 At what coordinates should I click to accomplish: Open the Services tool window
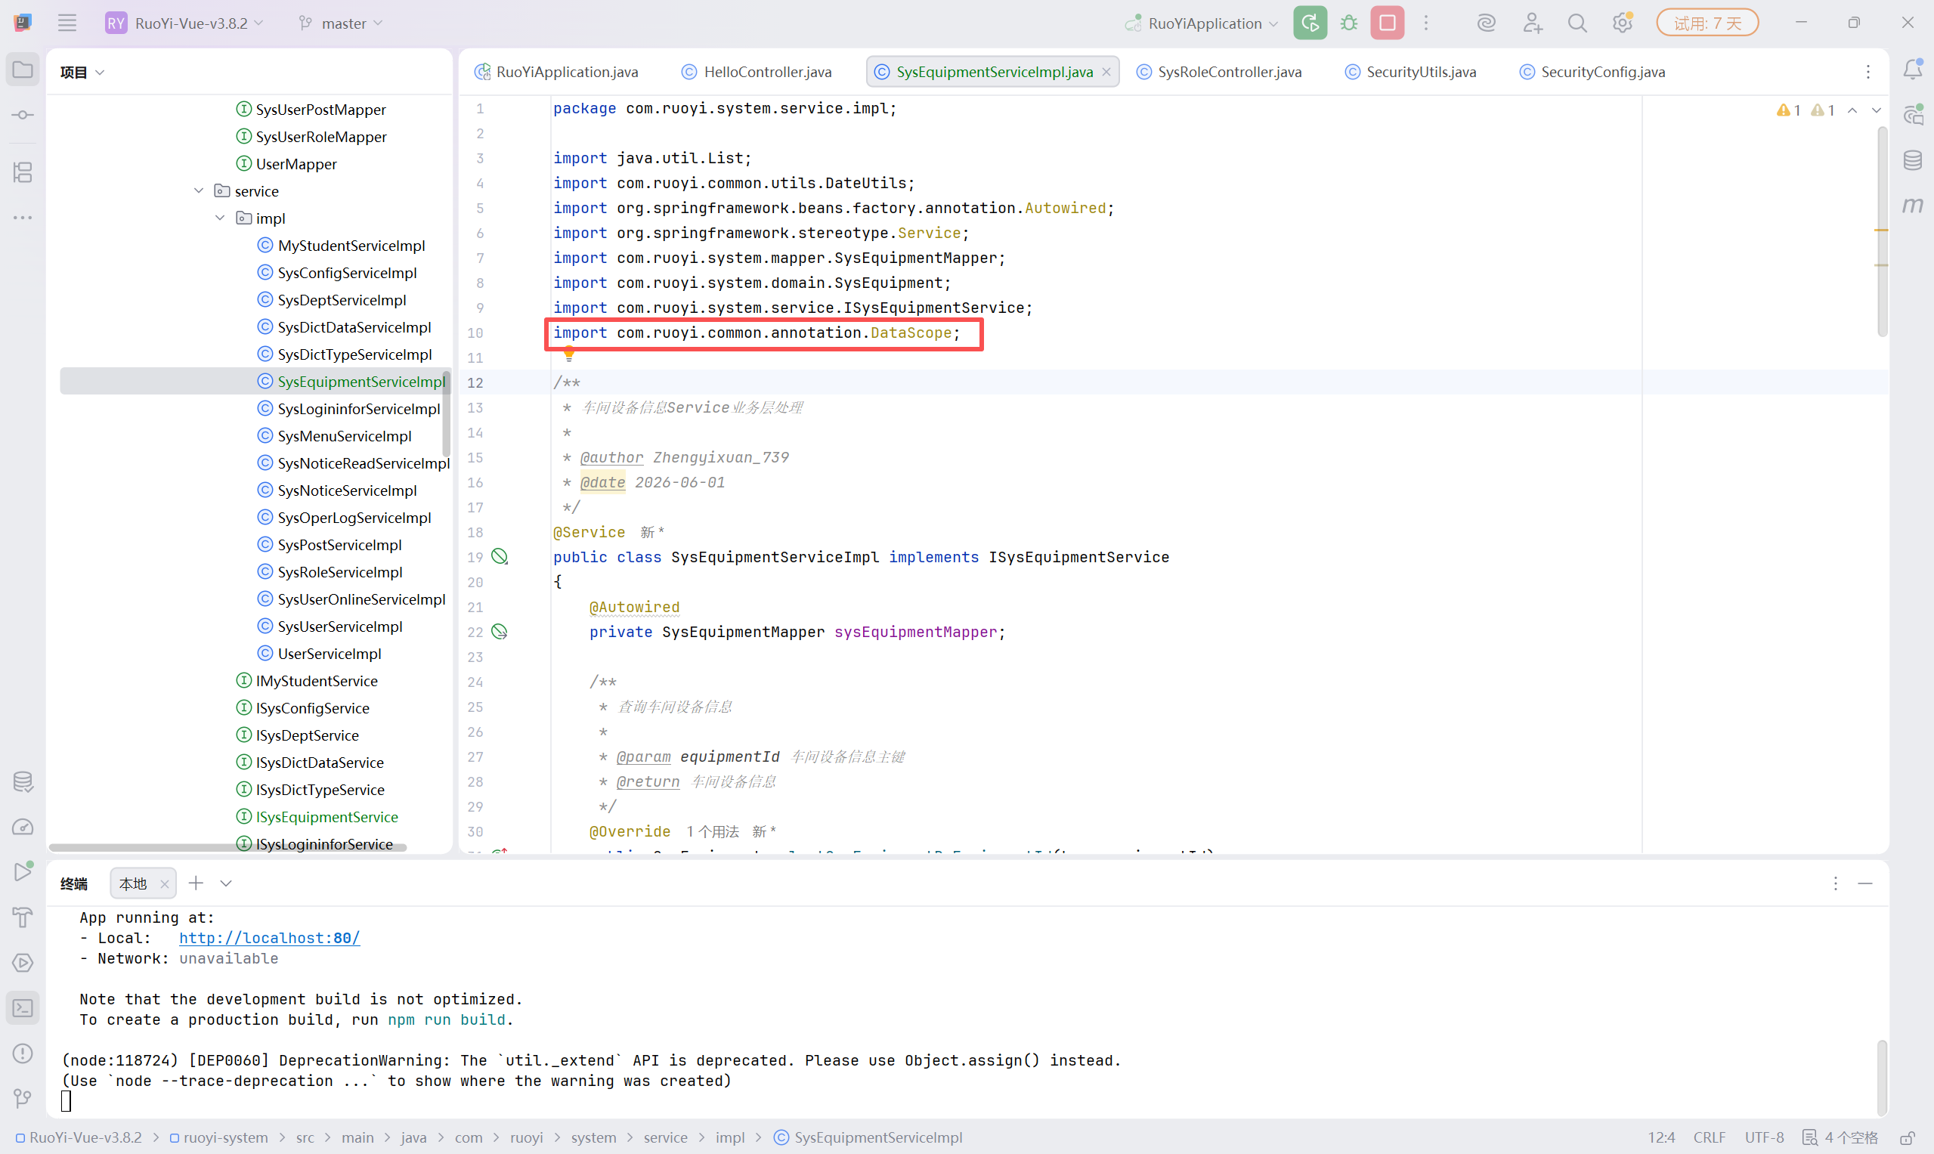[23, 963]
